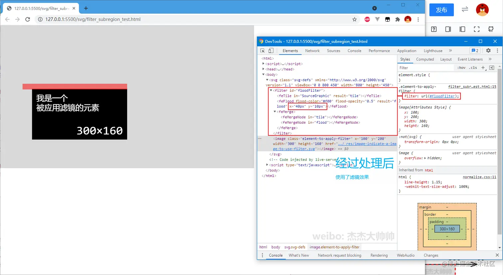The height and width of the screenshot is (275, 503).
Task: Collapse the feMerge node
Action: pyautogui.click(x=275, y=112)
